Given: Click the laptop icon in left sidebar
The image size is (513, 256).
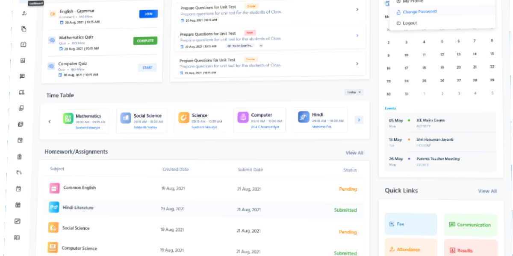Looking at the screenshot, I should (22, 92).
